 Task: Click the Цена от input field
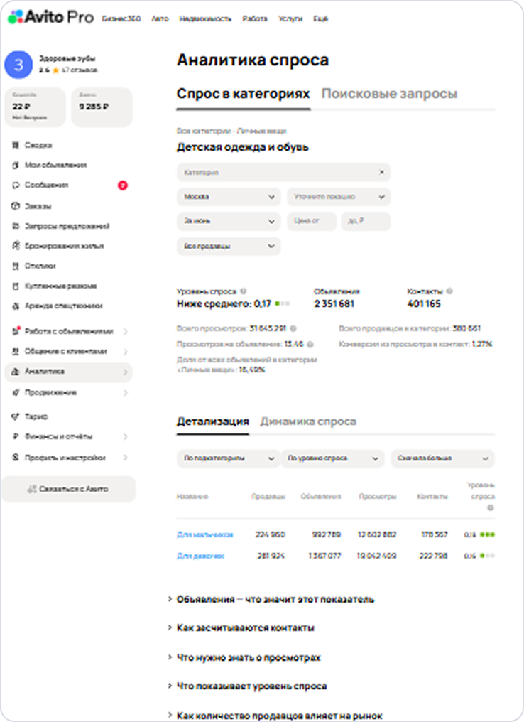point(312,222)
